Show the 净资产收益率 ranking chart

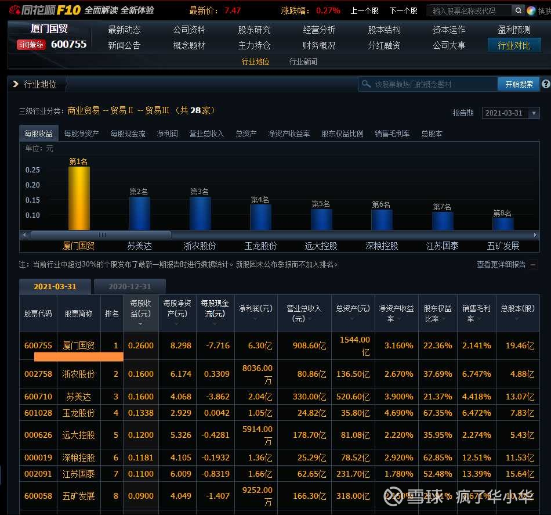(289, 134)
